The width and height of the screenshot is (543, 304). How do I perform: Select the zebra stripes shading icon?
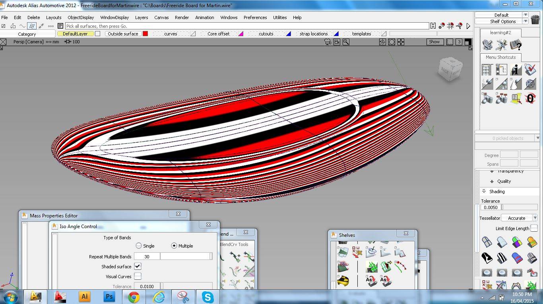[x=502, y=258]
